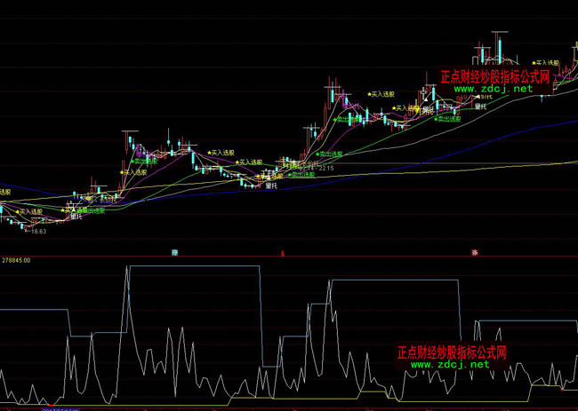Click the red 正点财经炒股指标公式网 watermark in the lower panel

(451, 352)
